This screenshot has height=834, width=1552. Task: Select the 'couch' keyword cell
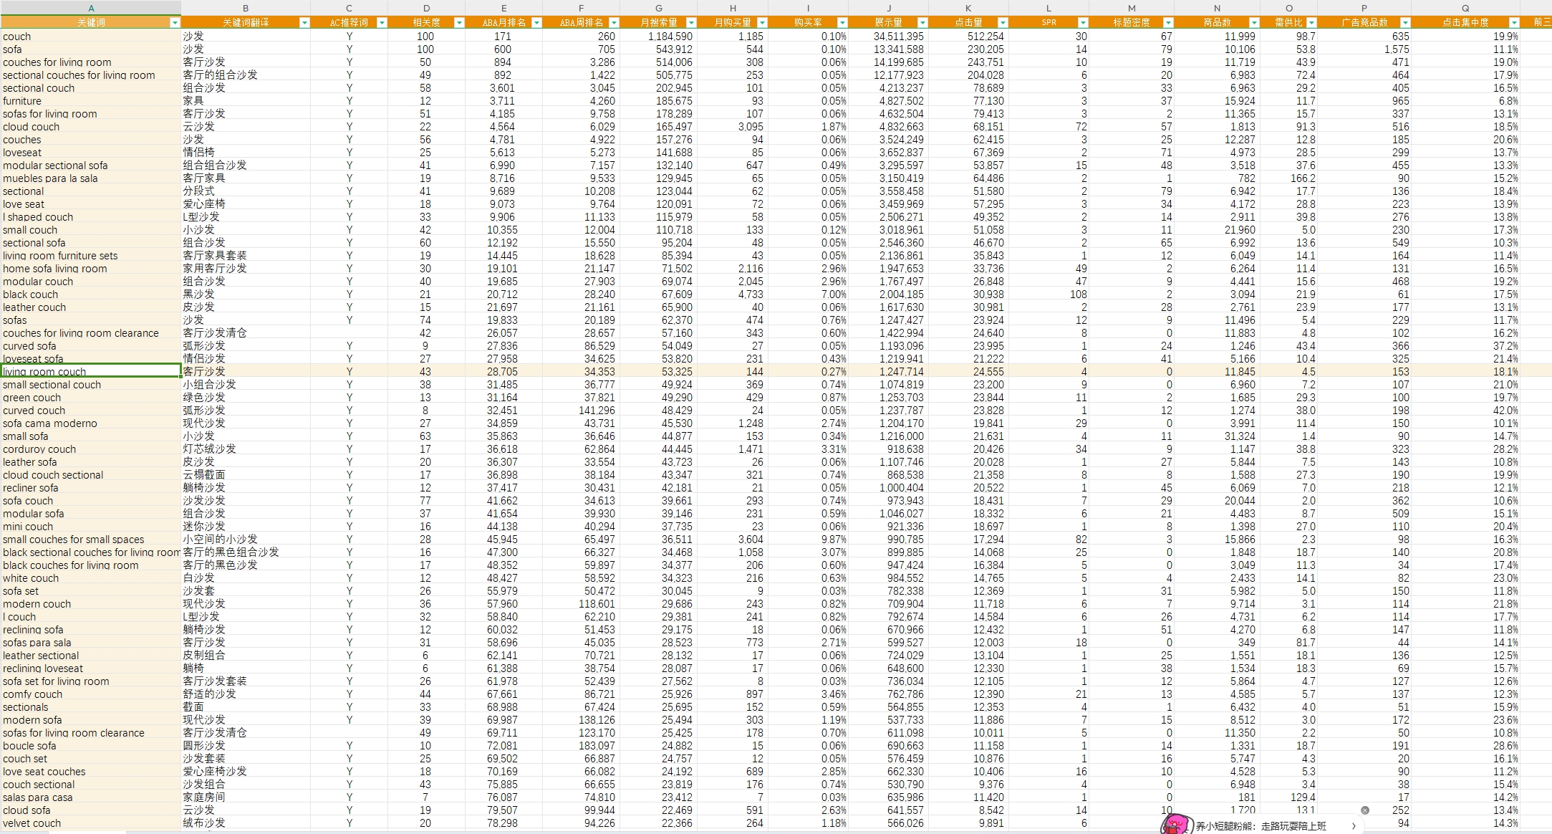click(91, 36)
